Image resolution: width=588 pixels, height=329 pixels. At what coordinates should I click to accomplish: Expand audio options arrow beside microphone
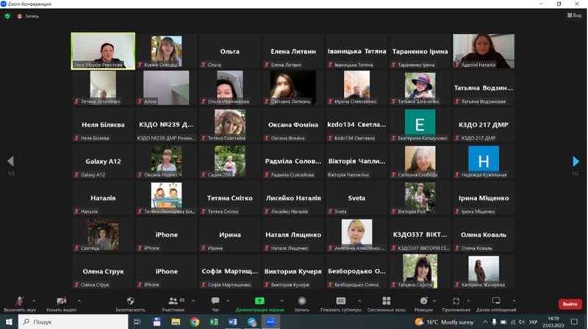[x=34, y=301]
